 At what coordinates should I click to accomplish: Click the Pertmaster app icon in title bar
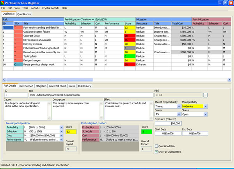click(3, 3)
